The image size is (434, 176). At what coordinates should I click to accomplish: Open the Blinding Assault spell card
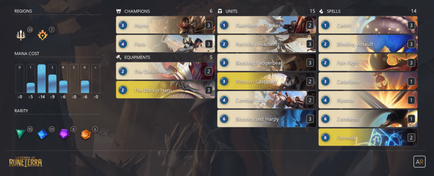click(368, 44)
